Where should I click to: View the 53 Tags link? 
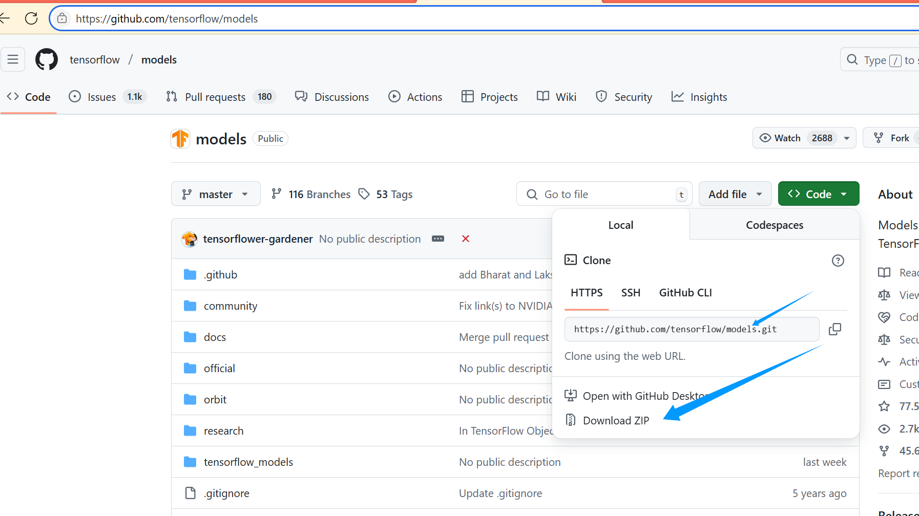click(x=386, y=194)
